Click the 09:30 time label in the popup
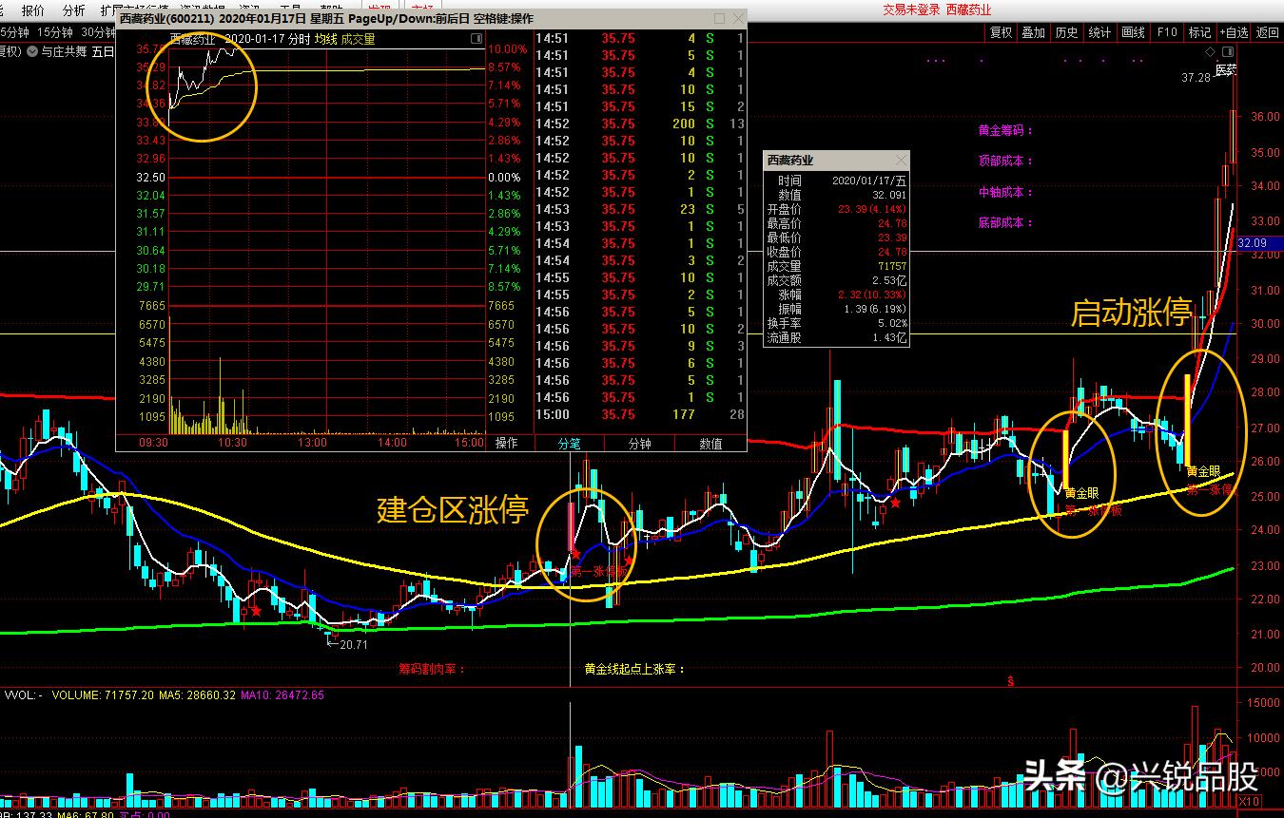 tap(153, 443)
